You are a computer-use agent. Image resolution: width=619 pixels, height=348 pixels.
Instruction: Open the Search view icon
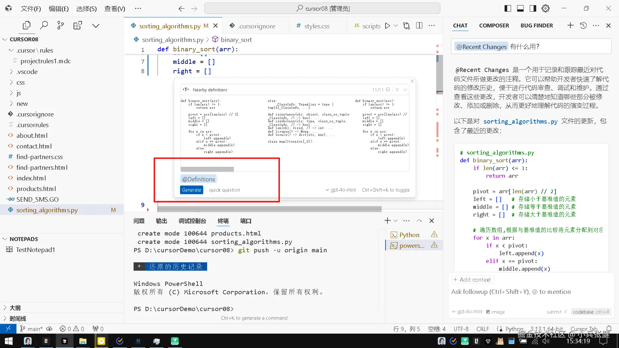44,25
